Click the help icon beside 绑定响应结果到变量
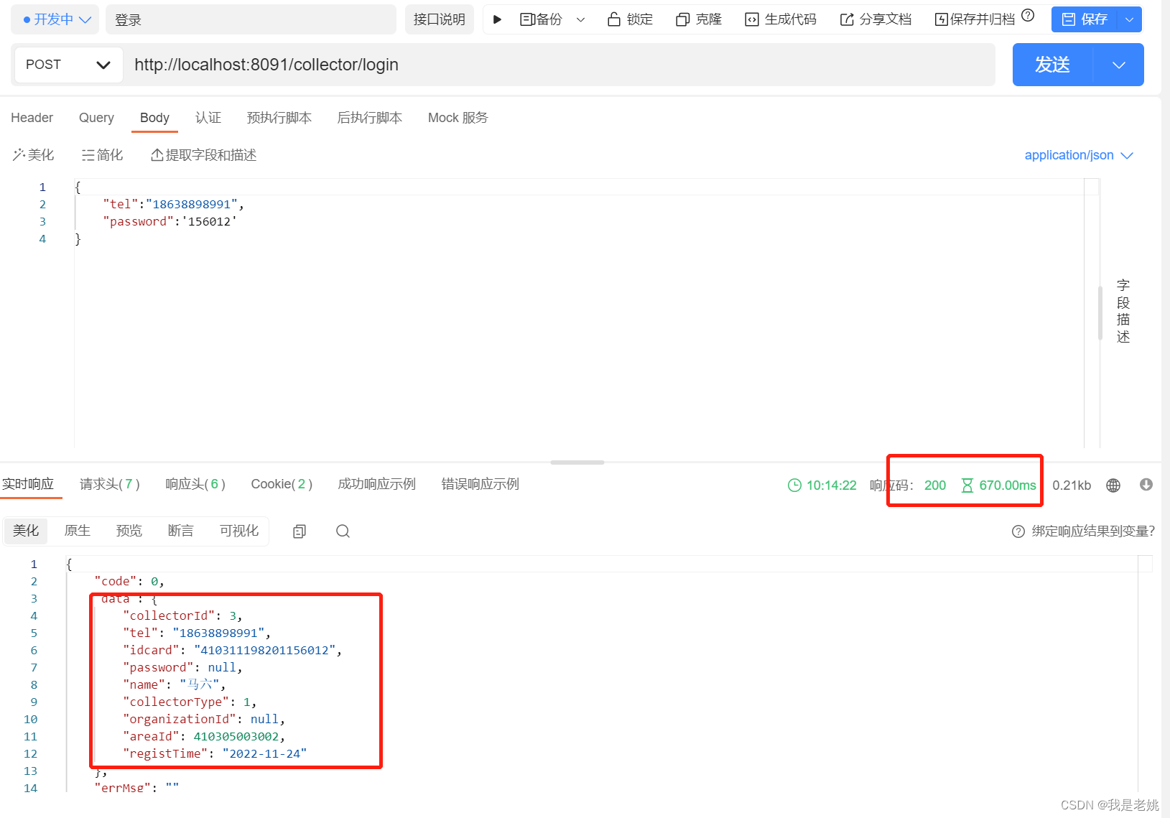 (1018, 531)
